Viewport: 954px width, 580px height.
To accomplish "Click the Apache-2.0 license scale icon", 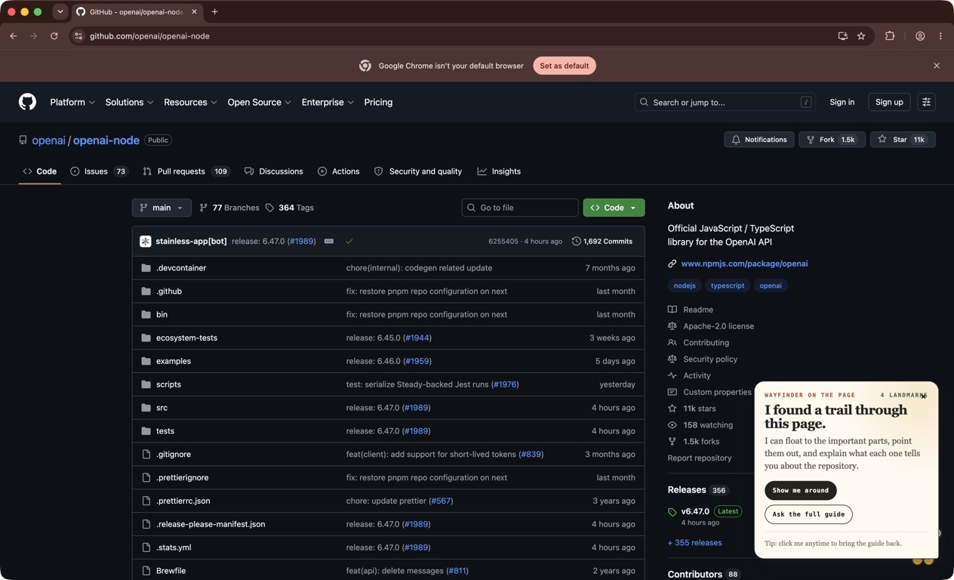I will (x=672, y=326).
